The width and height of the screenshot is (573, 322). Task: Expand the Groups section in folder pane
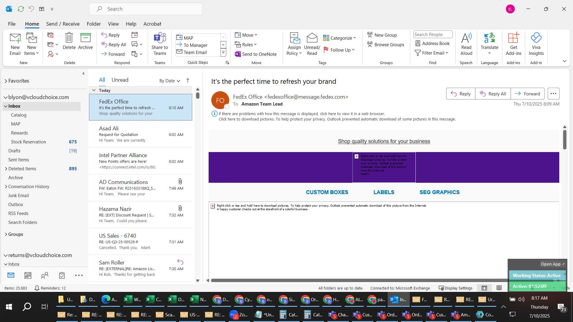6,234
